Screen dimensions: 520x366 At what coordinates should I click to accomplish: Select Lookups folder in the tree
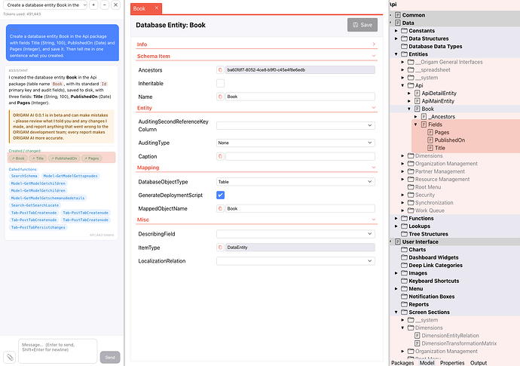coord(419,226)
